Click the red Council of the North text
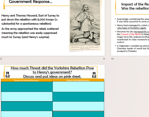Image resolution: width=149 pixels, height=117 pixels. pos(131,34)
